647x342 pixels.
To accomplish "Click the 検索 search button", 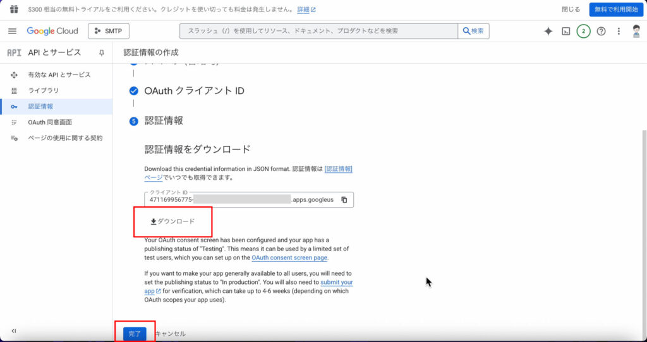I will coord(474,31).
